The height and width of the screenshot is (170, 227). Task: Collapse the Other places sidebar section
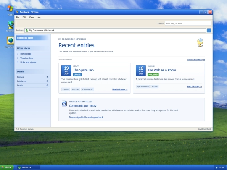[32, 48]
